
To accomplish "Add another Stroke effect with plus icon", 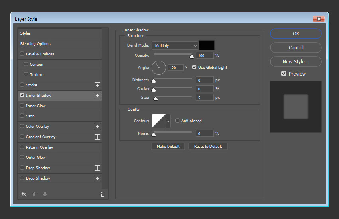I will pos(97,85).
